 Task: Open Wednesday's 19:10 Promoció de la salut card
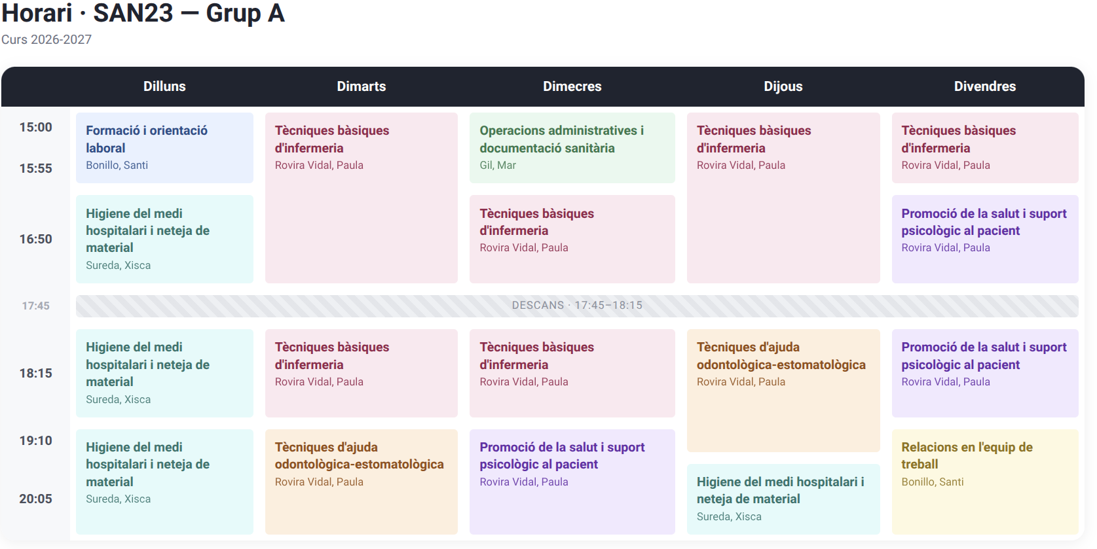tap(572, 482)
